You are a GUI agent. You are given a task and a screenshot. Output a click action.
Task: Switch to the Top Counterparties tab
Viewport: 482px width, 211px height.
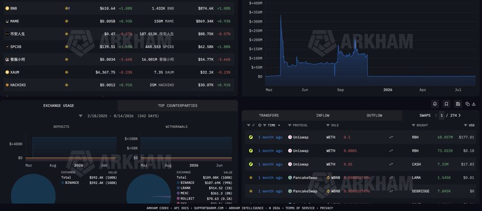click(x=178, y=105)
